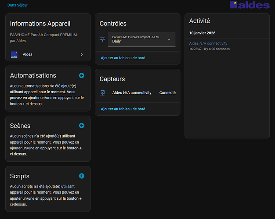Open the Aldes integration chevron

tap(82, 55)
